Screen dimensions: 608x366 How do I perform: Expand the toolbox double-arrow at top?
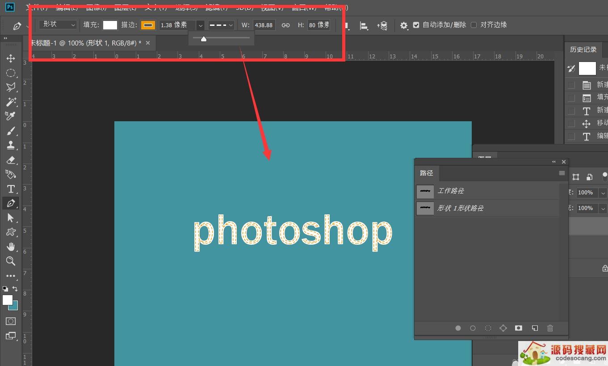coord(6,39)
